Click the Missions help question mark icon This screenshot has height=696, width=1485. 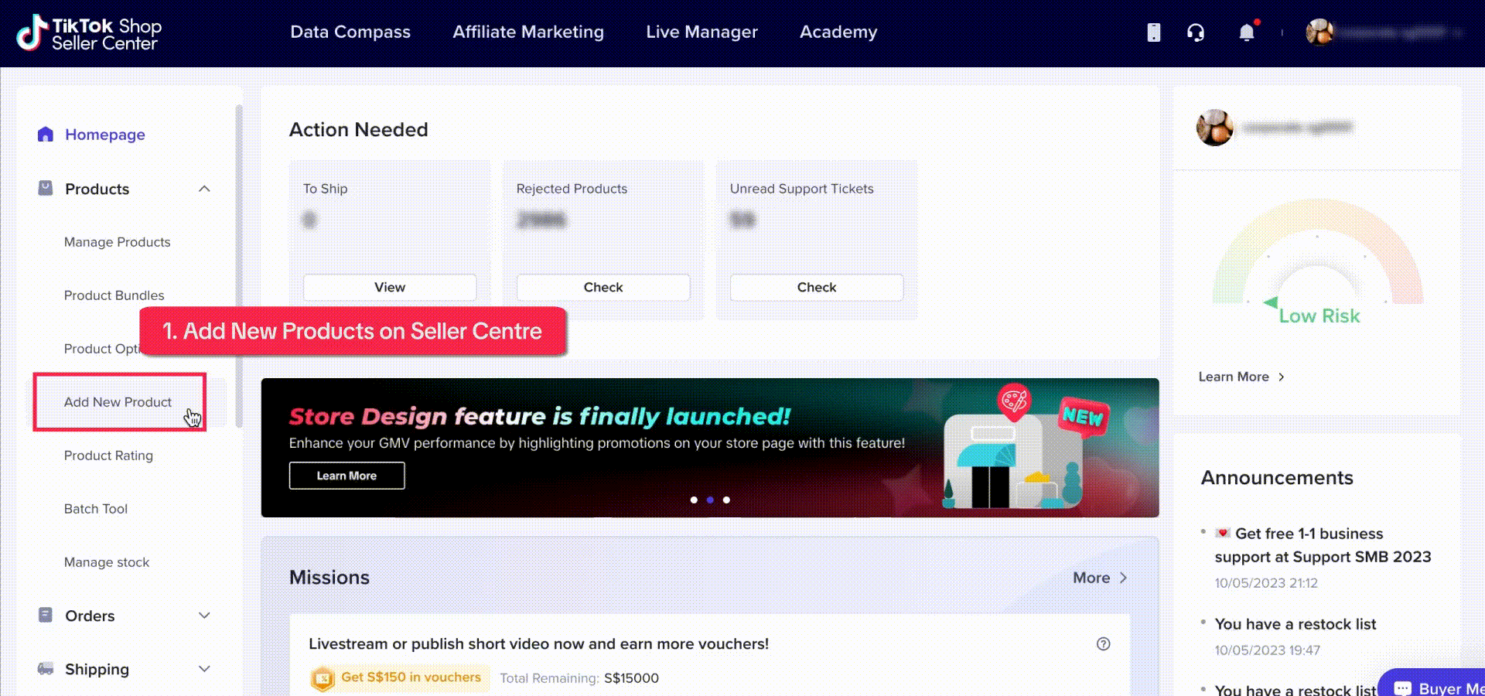pyautogui.click(x=1103, y=644)
